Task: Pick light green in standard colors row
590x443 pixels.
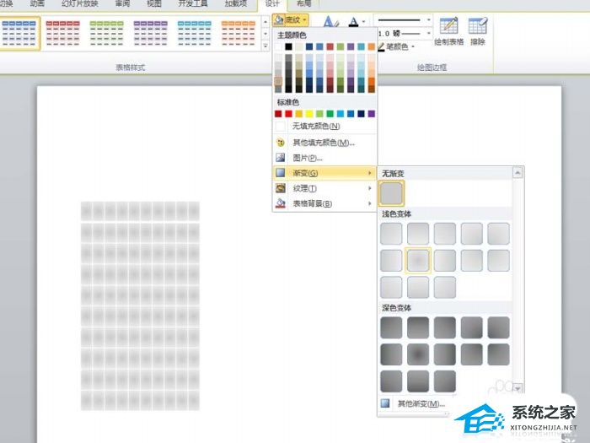Action: 319,114
